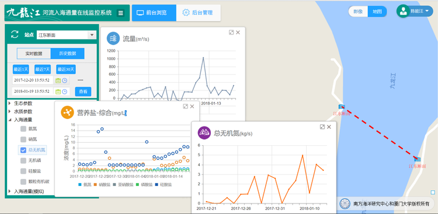438x214 pixels.
Task: Switch to the 后台管理 tab
Action: coord(198,13)
